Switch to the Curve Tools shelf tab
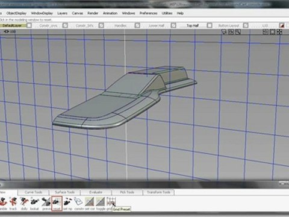The height and width of the screenshot is (217, 289). (x=33, y=192)
